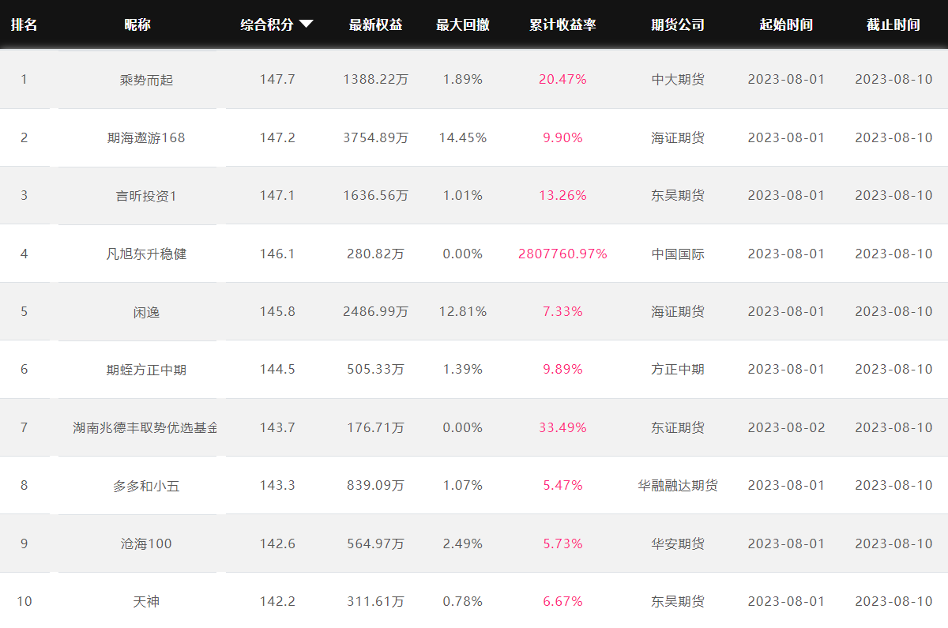Open nickname 湖南兆德丰取势优选基金
Viewport: 948px width, 628px height.
(x=145, y=427)
